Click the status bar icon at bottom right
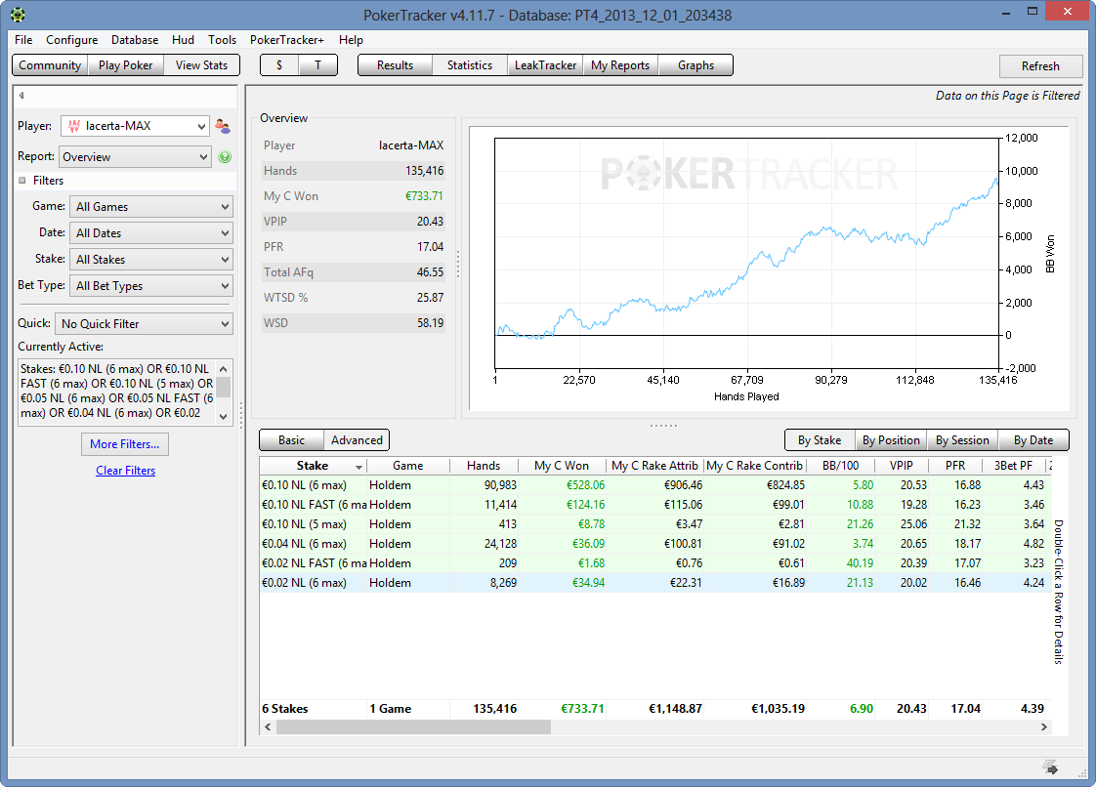This screenshot has height=787, width=1096. pos(1050,767)
